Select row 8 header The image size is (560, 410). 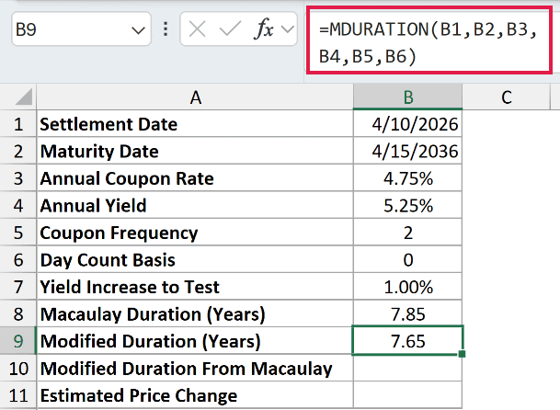pos(18,313)
